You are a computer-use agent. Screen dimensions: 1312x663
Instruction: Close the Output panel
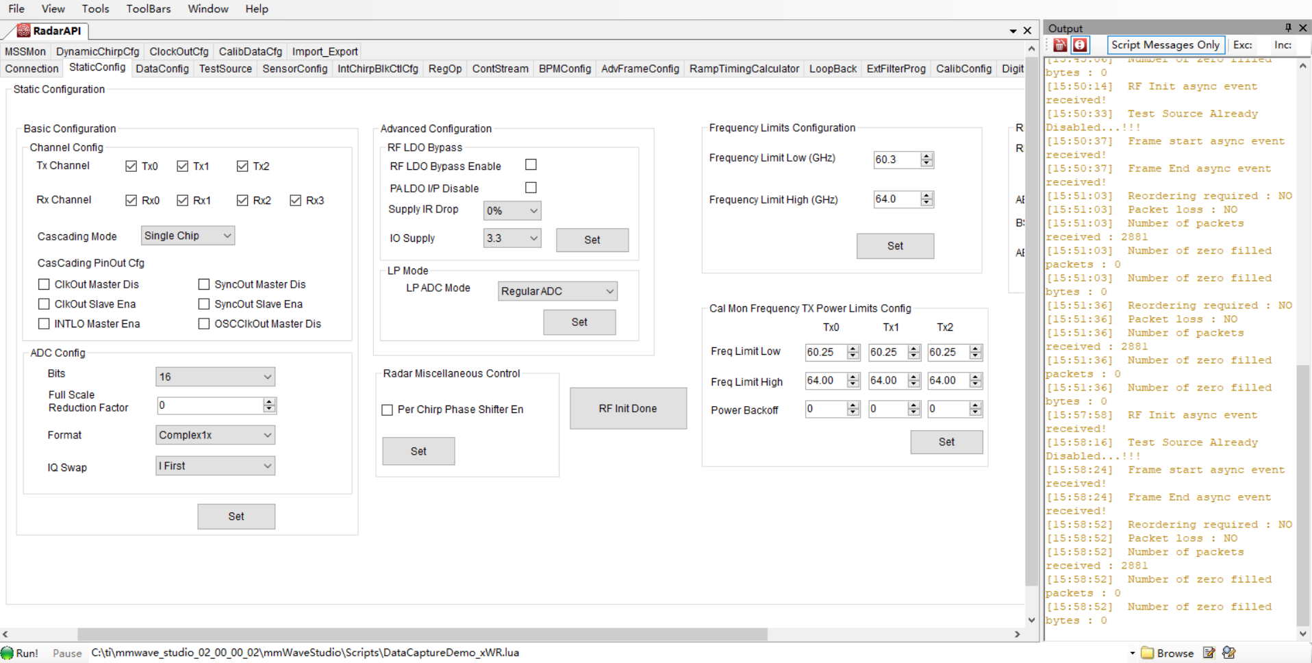point(1303,28)
